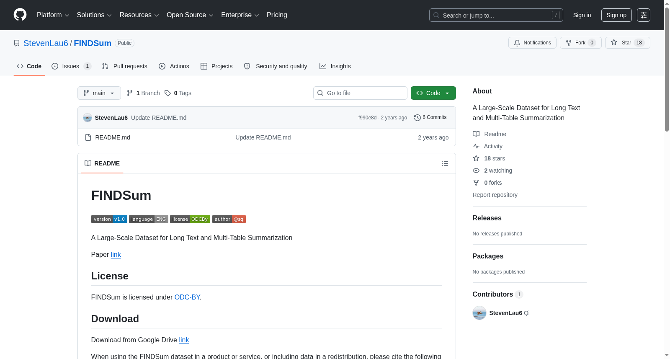Open the ODC-BY license link
This screenshot has height=359, width=670.
pyautogui.click(x=187, y=297)
